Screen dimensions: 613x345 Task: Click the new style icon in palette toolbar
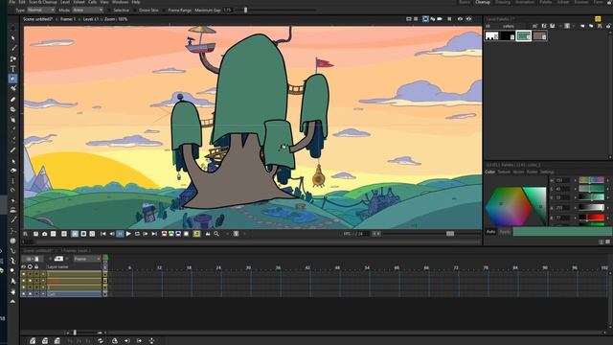click(x=534, y=26)
